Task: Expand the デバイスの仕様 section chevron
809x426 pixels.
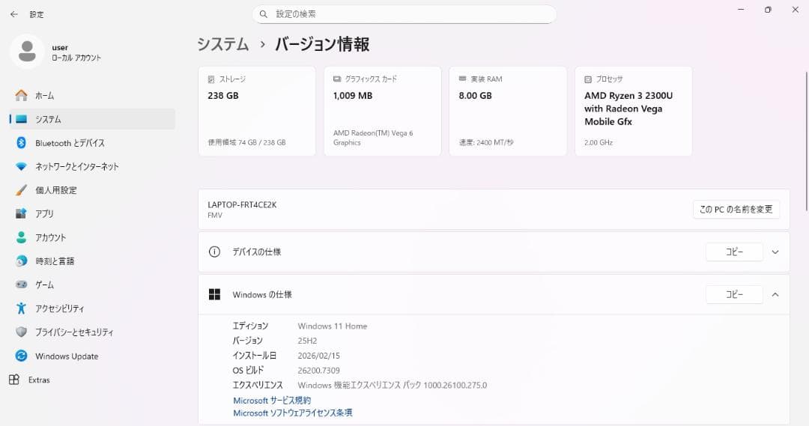Action: coord(775,252)
